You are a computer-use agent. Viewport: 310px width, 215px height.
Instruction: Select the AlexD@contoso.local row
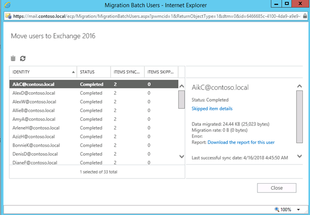[94, 93]
